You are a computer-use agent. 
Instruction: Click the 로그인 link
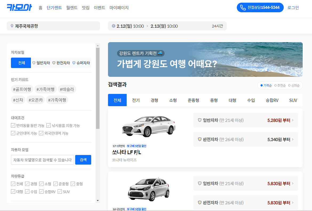(x=293, y=7)
